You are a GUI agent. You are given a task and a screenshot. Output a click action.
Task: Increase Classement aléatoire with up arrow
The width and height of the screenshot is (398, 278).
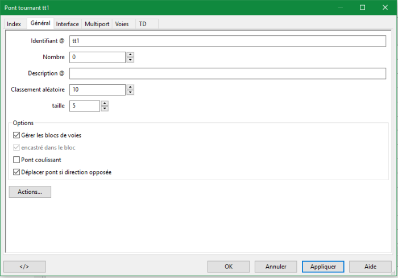(130, 87)
